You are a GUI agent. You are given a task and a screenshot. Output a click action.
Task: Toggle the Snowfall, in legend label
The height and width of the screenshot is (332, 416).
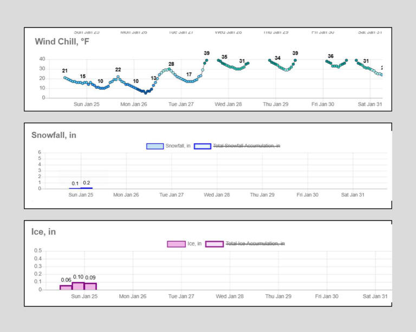pyautogui.click(x=178, y=146)
